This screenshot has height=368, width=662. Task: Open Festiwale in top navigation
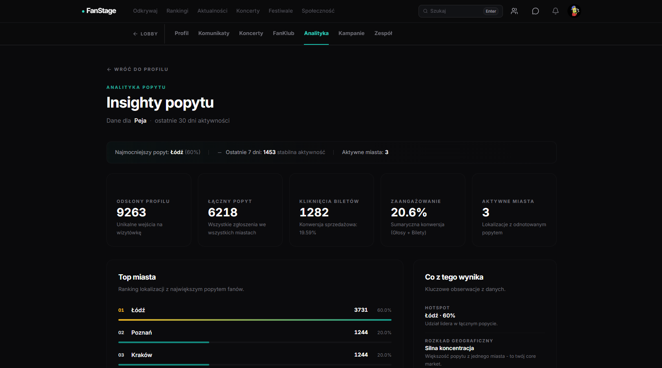pos(281,11)
